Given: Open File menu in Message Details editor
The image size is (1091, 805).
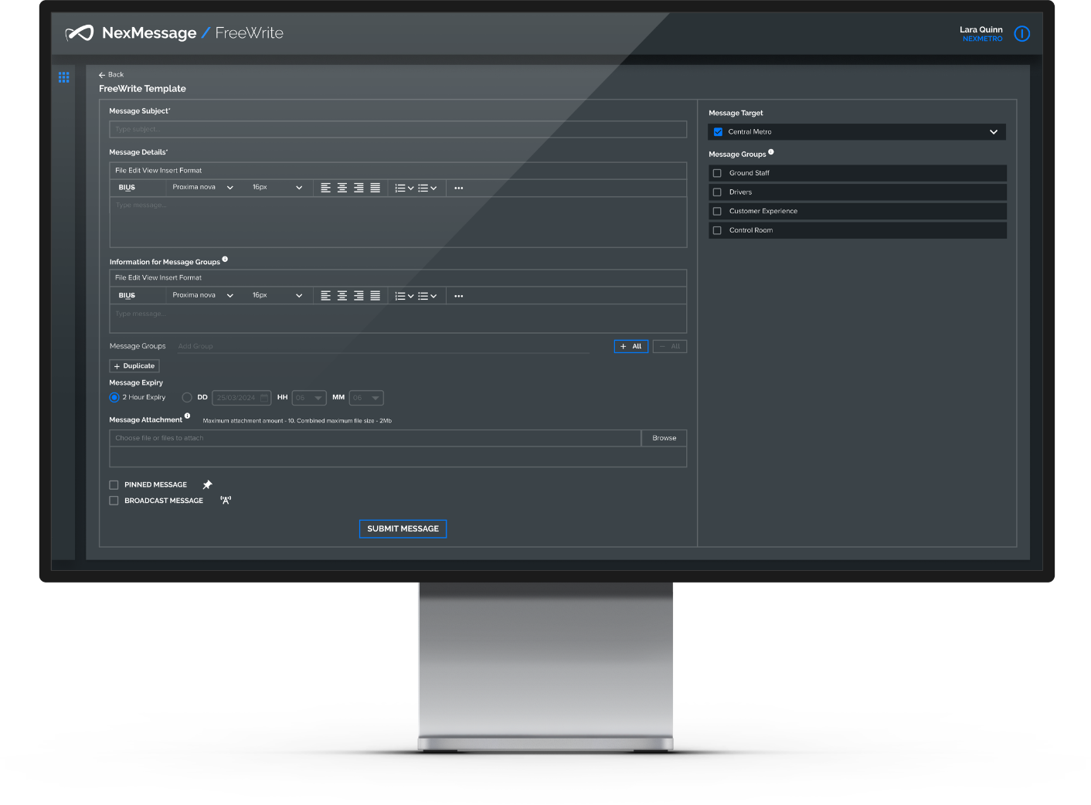Looking at the screenshot, I should point(121,171).
